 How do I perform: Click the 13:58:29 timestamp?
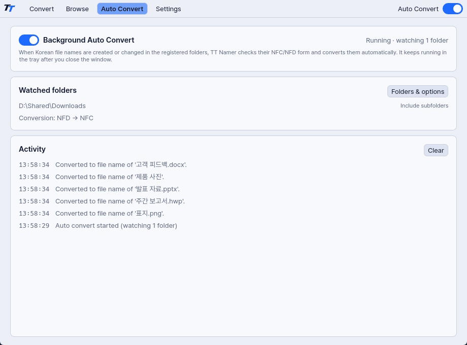(x=34, y=226)
